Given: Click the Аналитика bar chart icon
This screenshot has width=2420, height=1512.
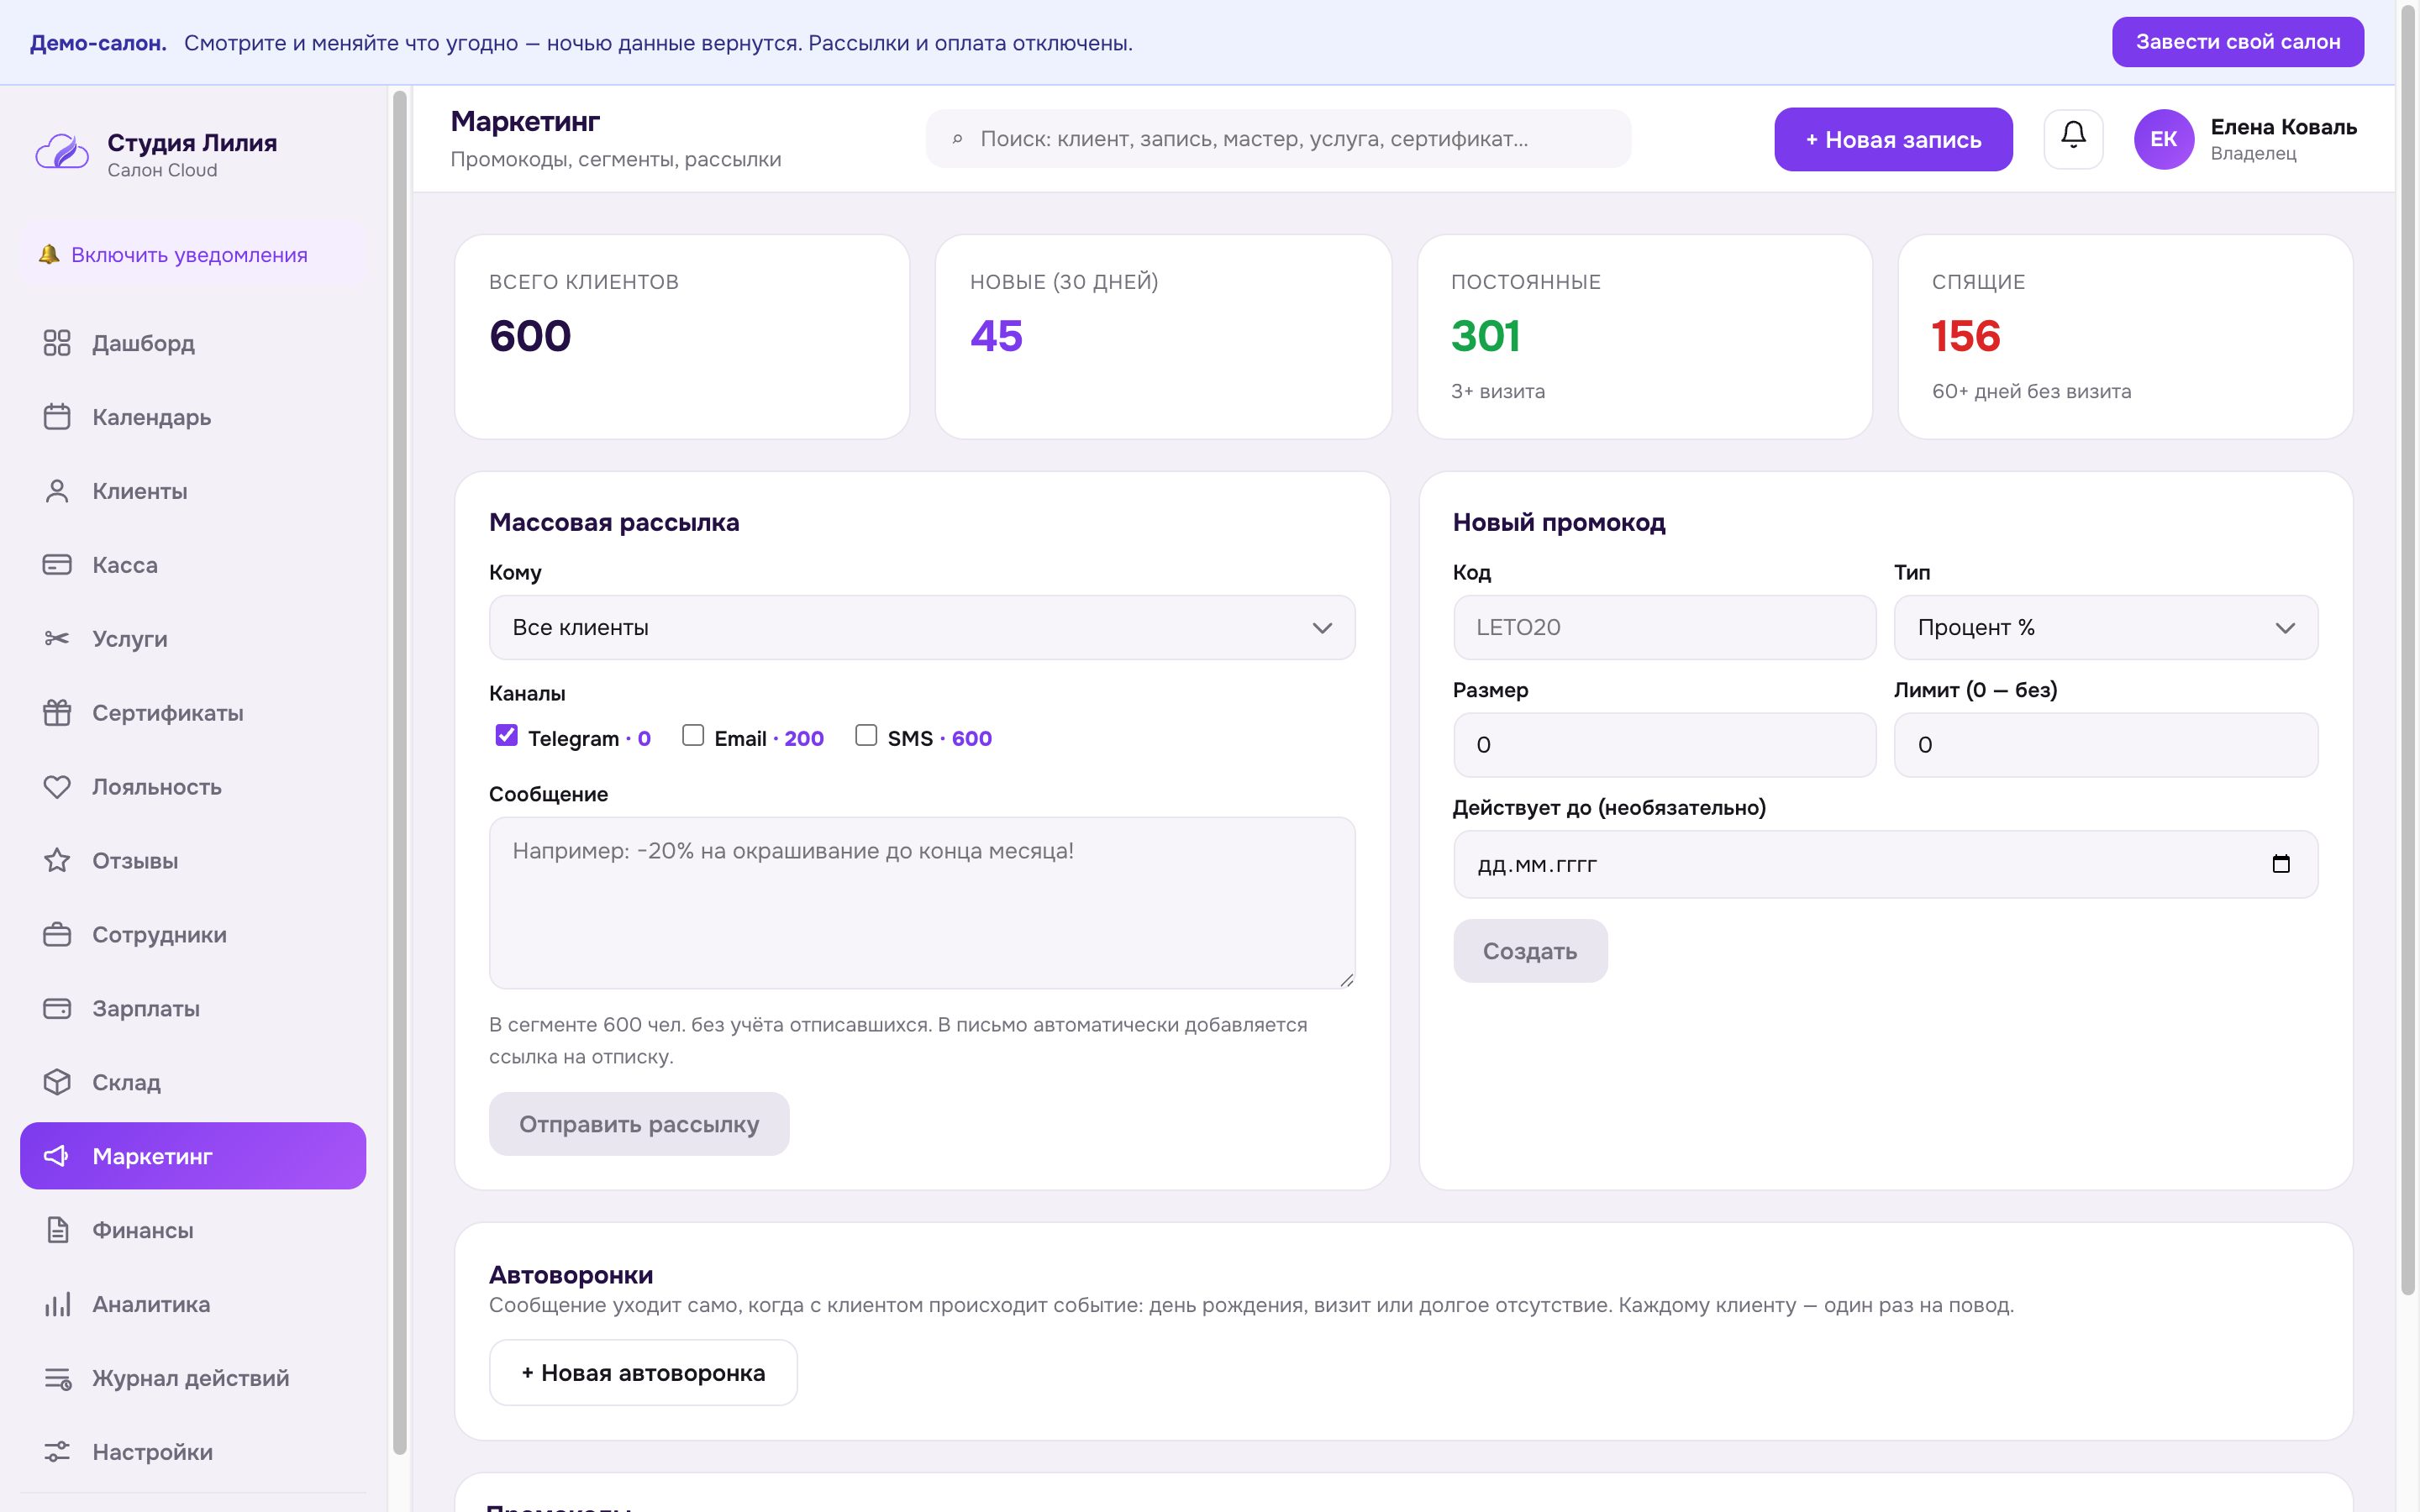Looking at the screenshot, I should (x=57, y=1304).
